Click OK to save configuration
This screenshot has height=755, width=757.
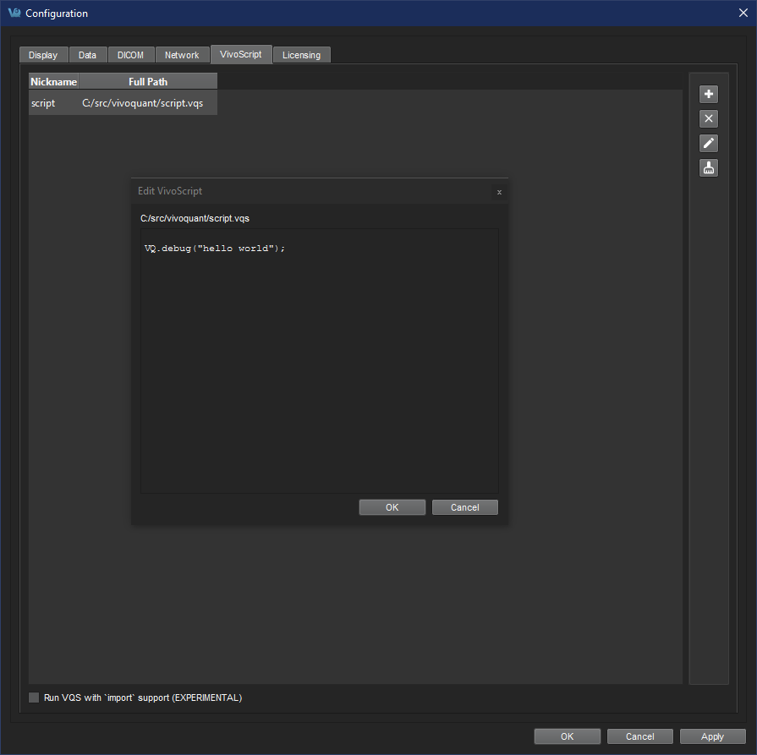[x=567, y=736]
